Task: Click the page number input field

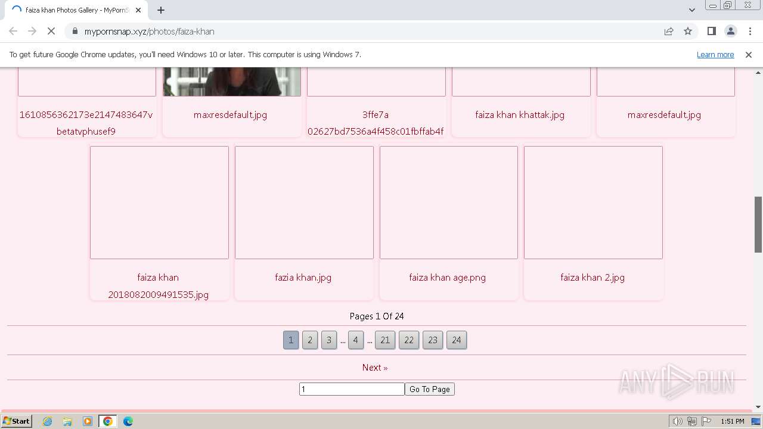Action: tap(352, 389)
